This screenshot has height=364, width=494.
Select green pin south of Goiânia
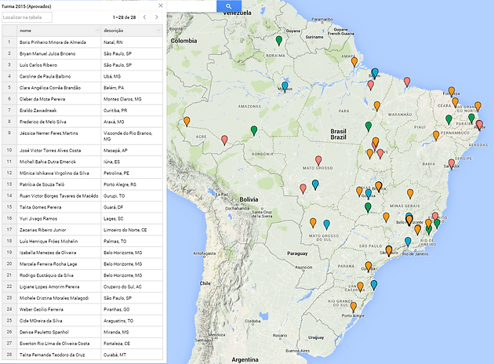click(x=368, y=208)
